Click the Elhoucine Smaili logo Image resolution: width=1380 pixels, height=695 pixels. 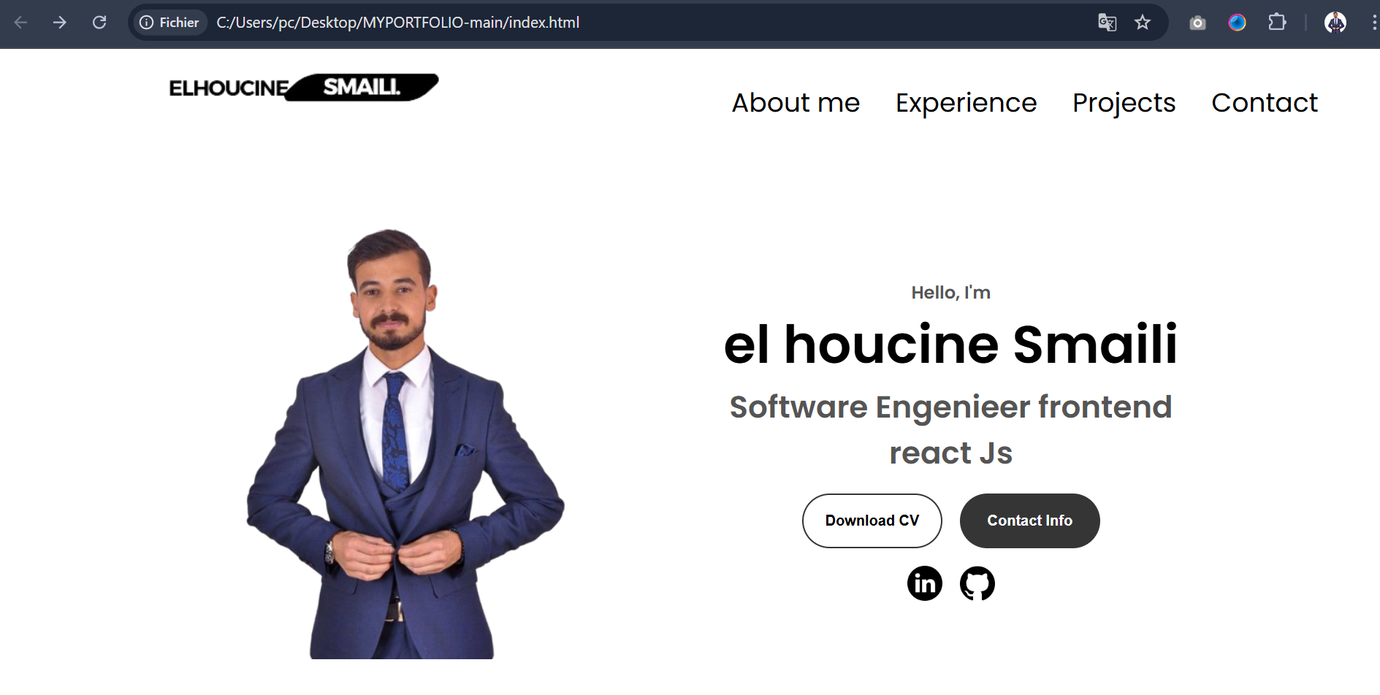(x=303, y=88)
